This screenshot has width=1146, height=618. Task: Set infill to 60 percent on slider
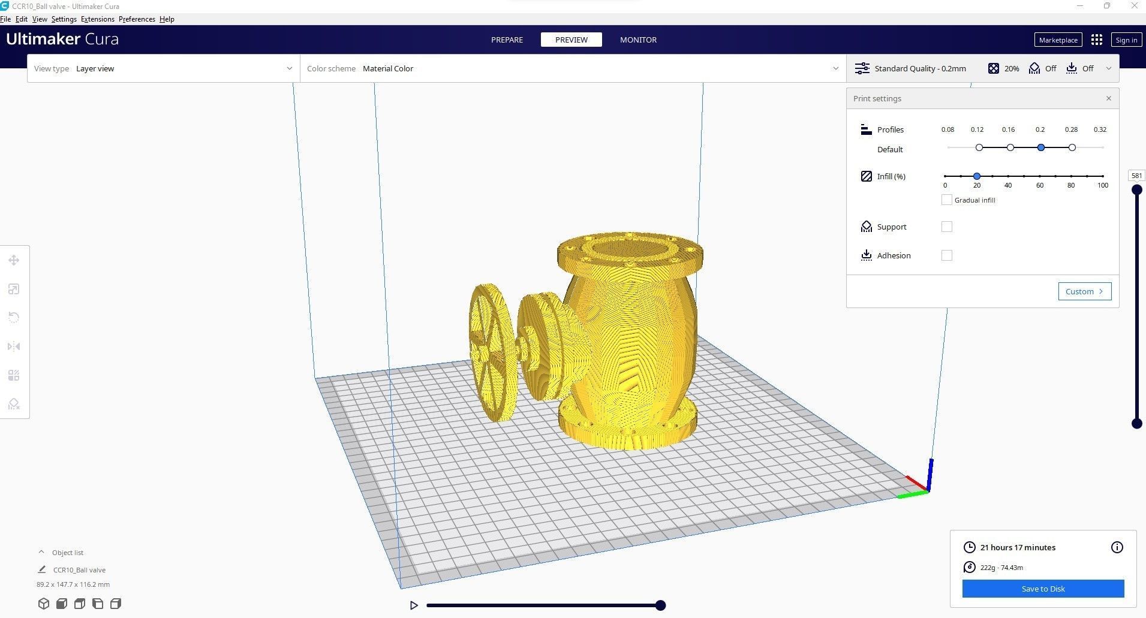[x=1040, y=176]
